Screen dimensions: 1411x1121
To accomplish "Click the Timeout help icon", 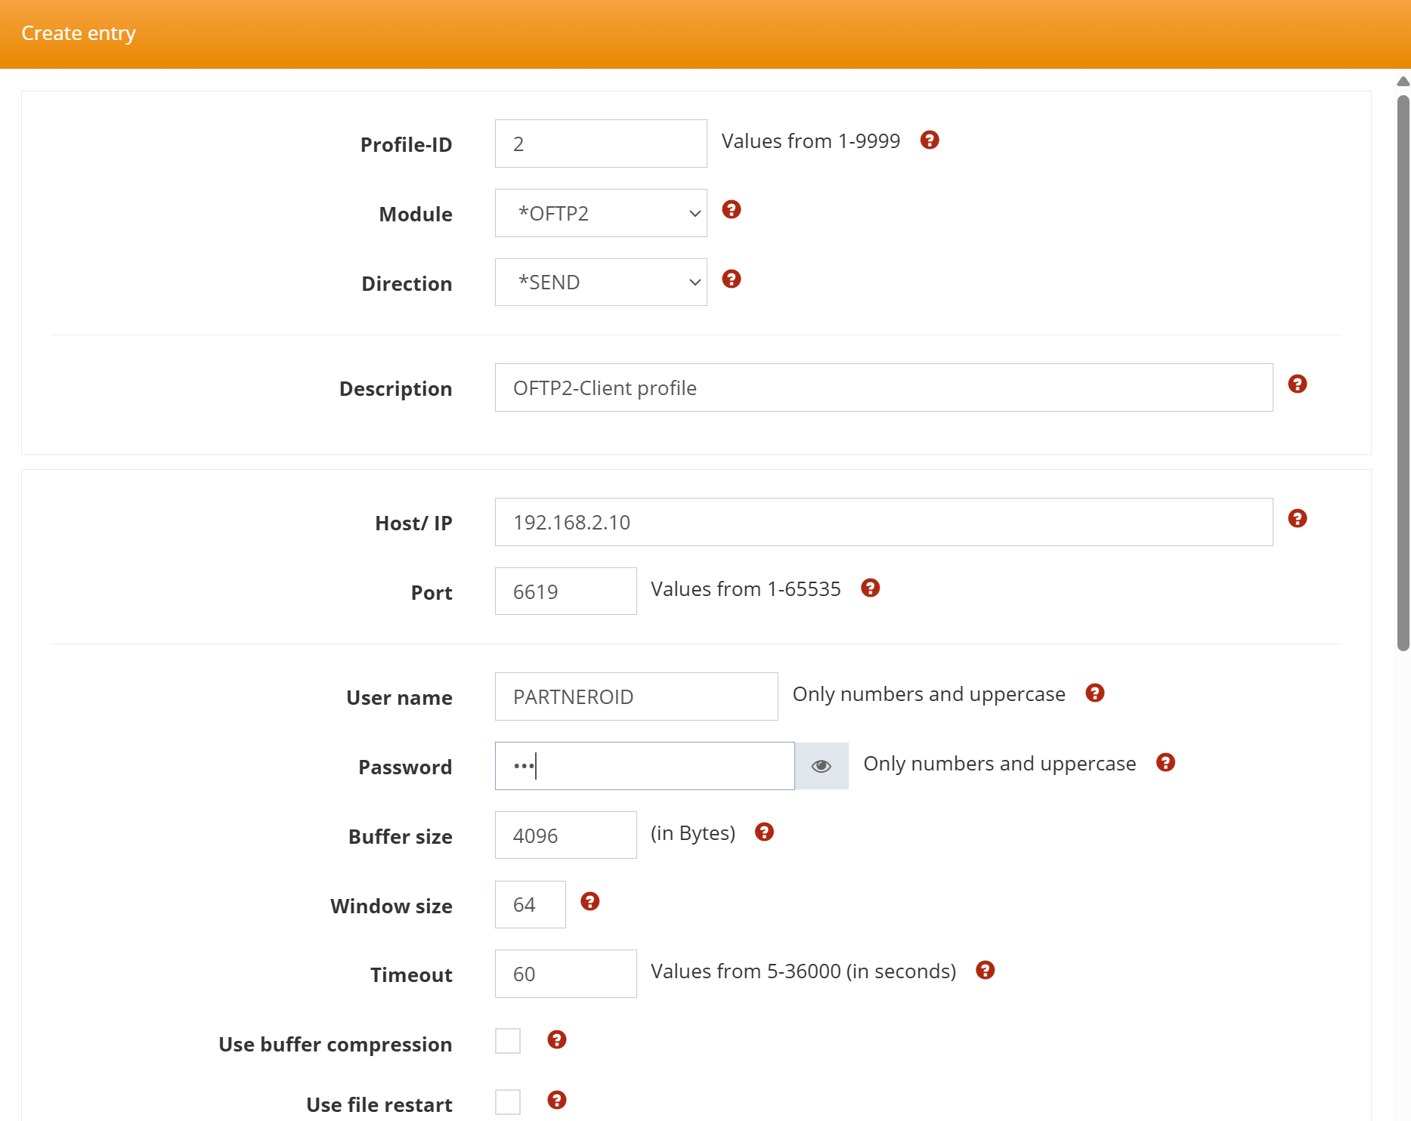I will (x=985, y=971).
